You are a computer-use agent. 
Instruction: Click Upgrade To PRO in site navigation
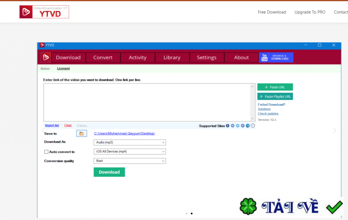[310, 12]
